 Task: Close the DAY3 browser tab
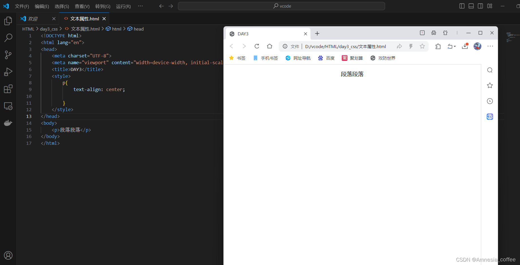(306, 34)
